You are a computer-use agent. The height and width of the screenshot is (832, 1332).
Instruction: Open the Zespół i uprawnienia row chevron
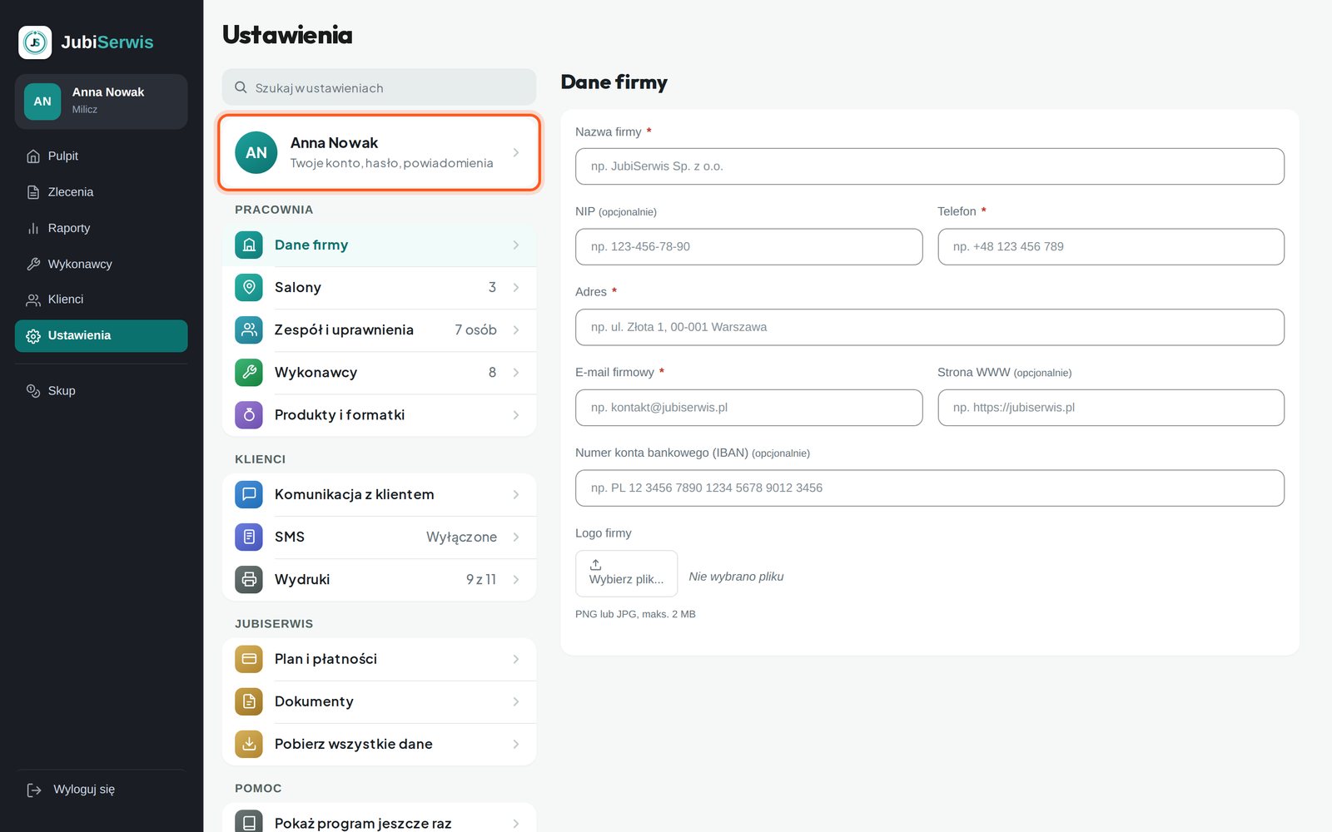tap(516, 329)
